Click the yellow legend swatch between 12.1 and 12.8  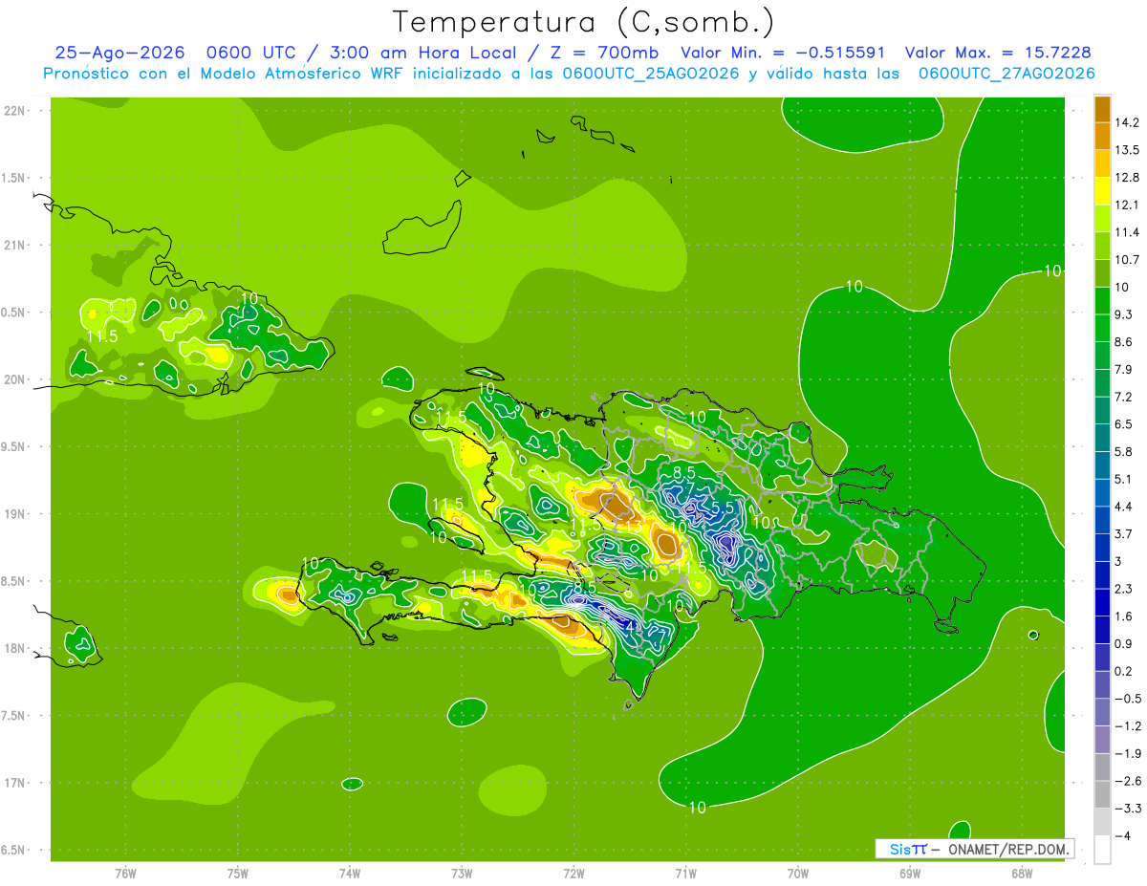(x=1102, y=191)
